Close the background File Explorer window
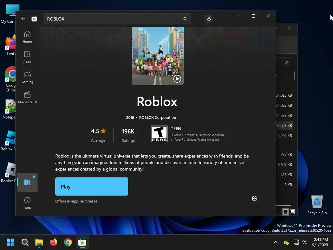Image resolution: width=333 pixels, height=250 pixels. point(290,28)
